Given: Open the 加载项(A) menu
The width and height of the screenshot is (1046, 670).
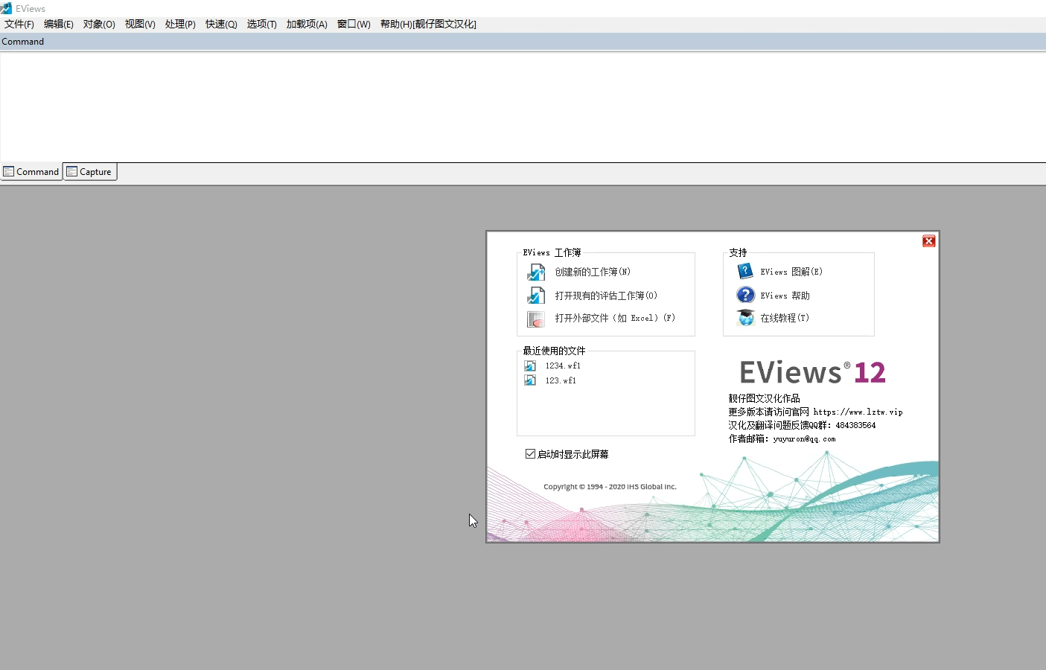Looking at the screenshot, I should (307, 24).
